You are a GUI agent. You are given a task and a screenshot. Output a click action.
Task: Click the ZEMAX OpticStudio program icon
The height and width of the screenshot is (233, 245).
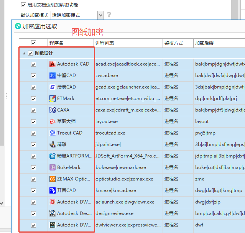(53, 179)
